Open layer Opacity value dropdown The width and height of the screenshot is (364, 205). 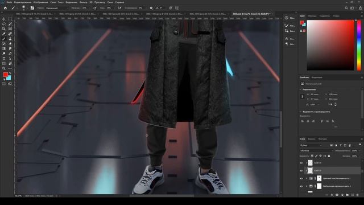pyautogui.click(x=359, y=150)
